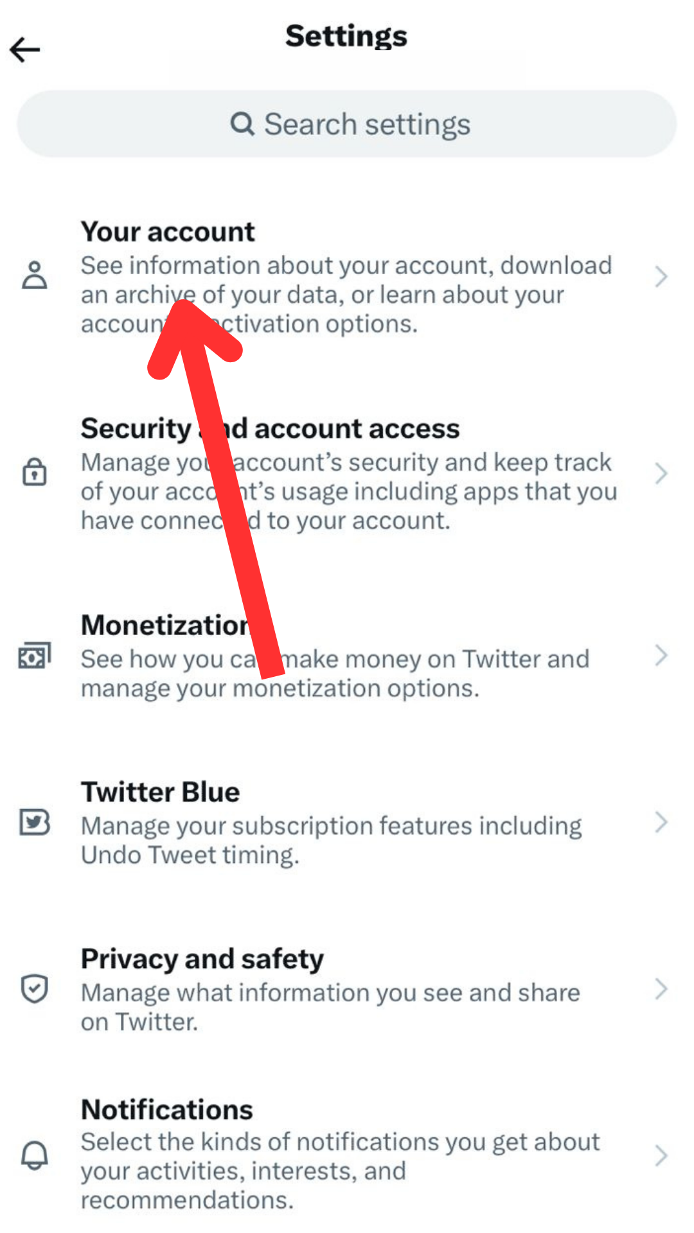The image size is (694, 1233).
Task: Open the Your account heading
Action: click(168, 232)
